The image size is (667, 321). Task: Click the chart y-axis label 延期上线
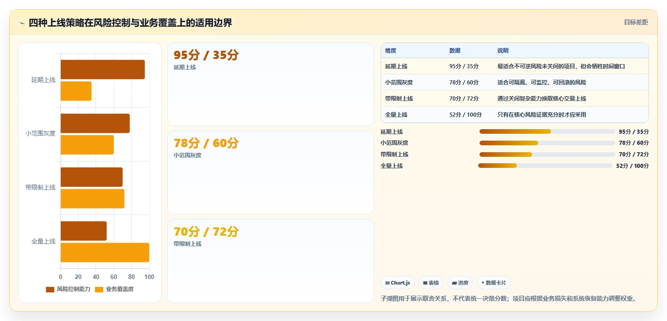(43, 80)
